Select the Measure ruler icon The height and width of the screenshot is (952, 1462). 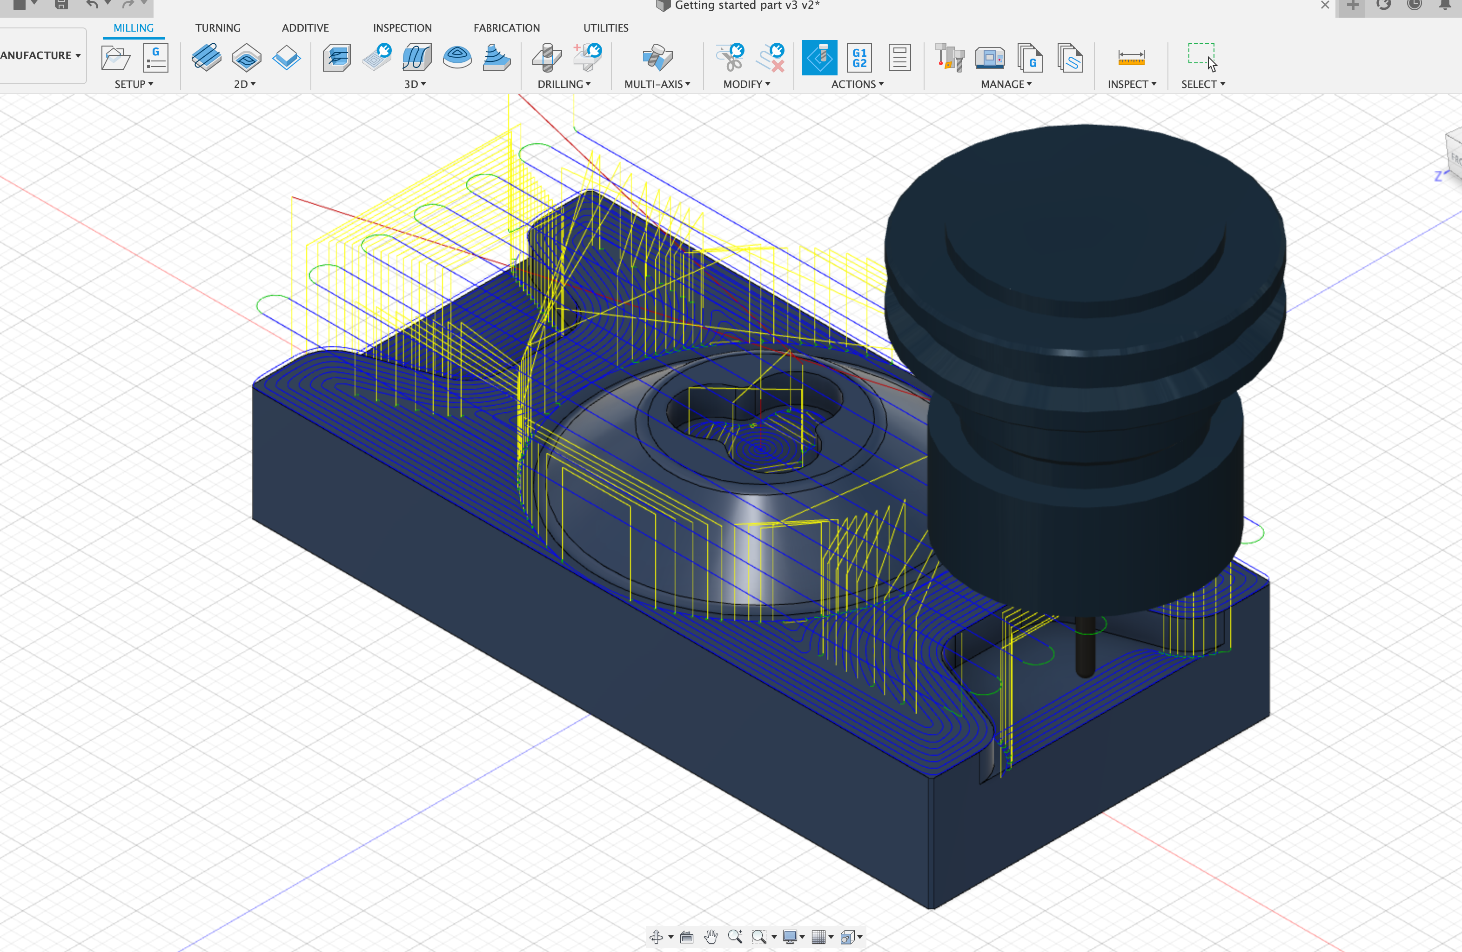(1131, 58)
